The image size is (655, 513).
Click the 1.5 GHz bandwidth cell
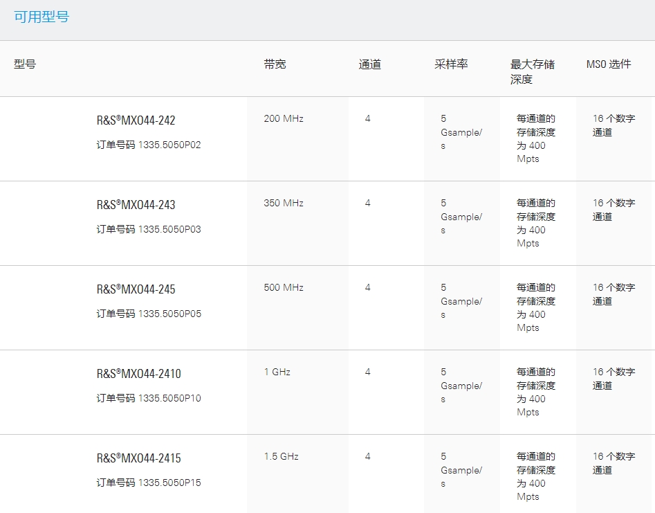pyautogui.click(x=281, y=456)
